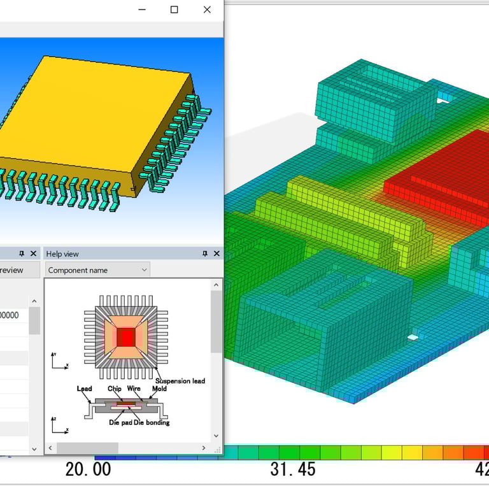The height and width of the screenshot is (486, 489).
Task: Click the 31.45 value on color scale
Action: coord(293,469)
